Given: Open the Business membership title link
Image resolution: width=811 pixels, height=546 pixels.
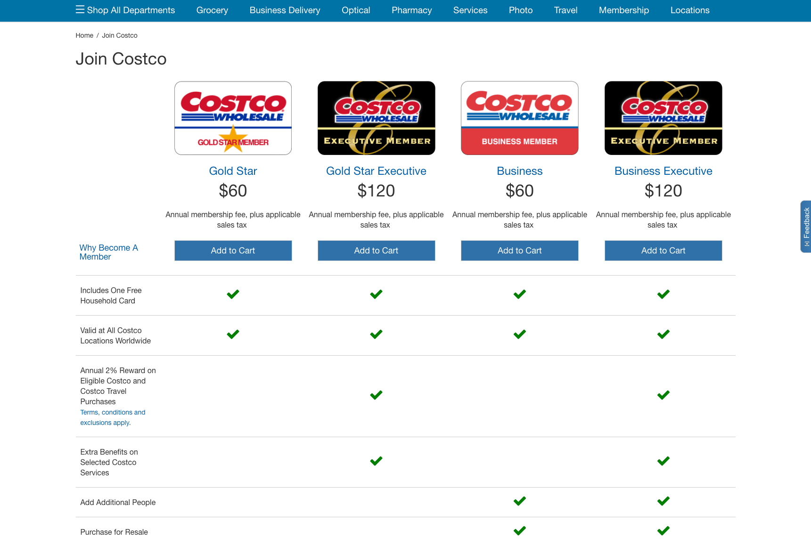Looking at the screenshot, I should (x=520, y=171).
